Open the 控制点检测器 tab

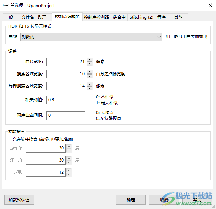pos(96,17)
